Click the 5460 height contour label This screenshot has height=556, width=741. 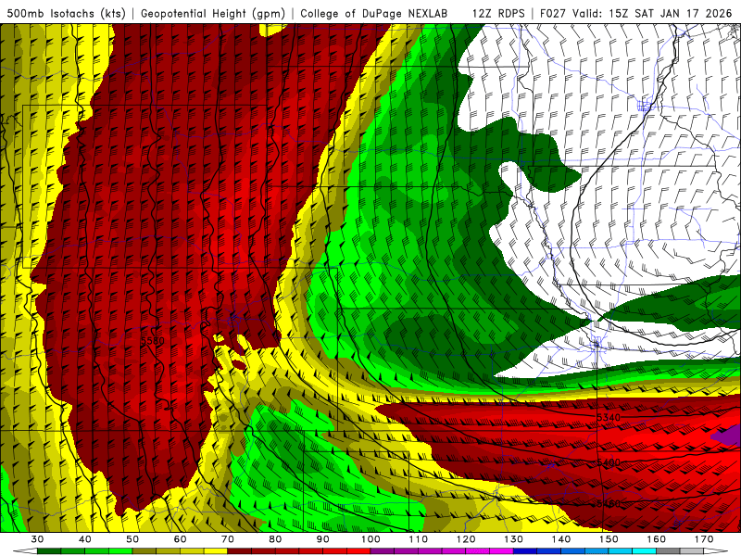click(609, 504)
